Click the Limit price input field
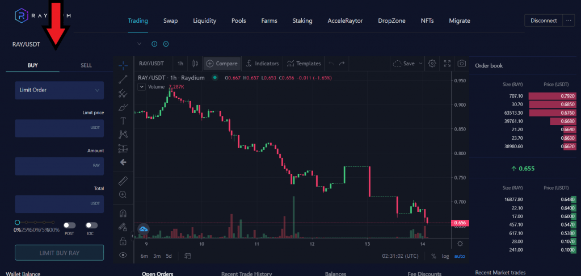The width and height of the screenshot is (581, 276). coord(59,128)
